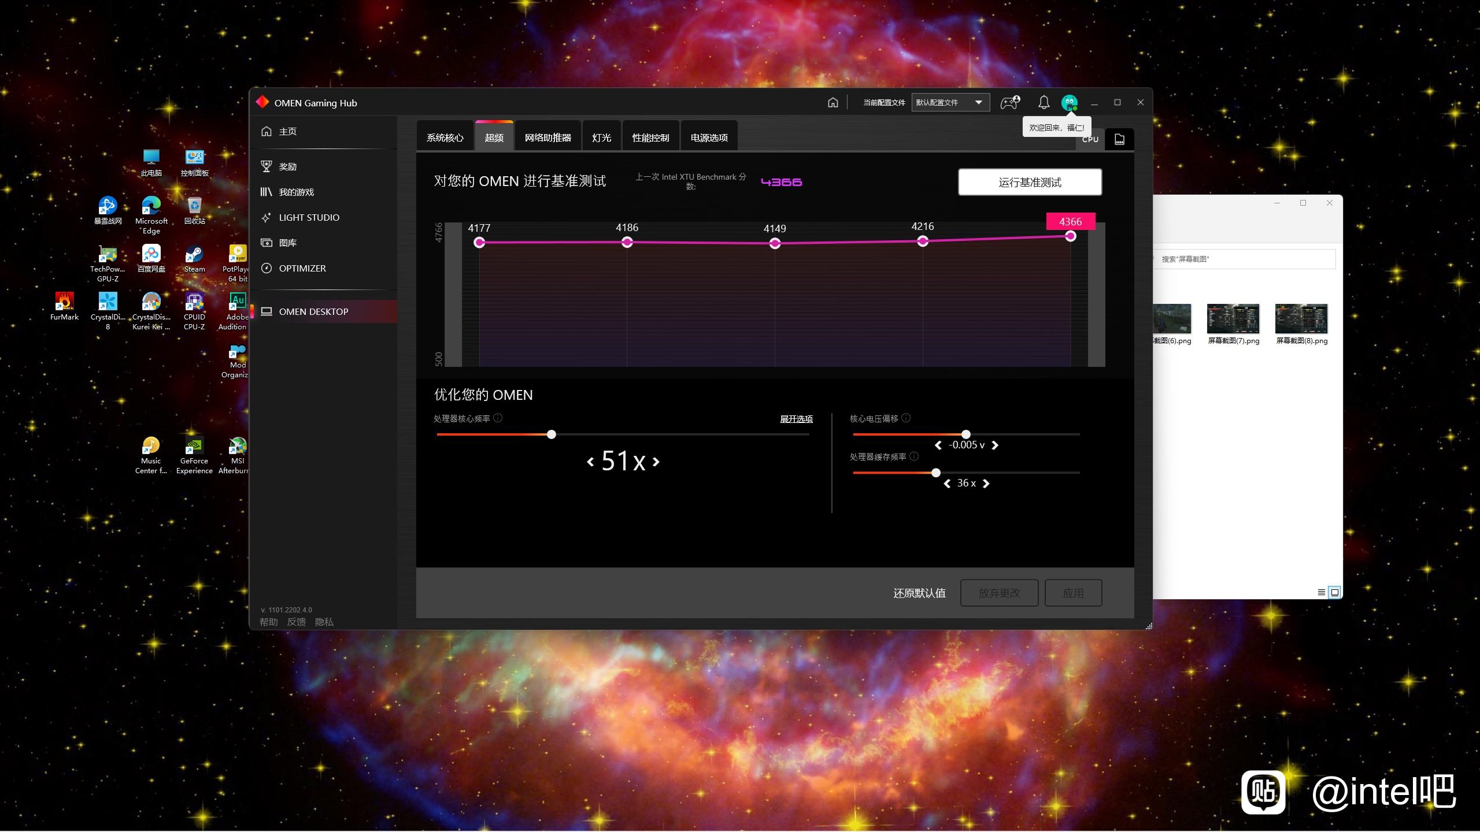Switch to the 超频 overclocking tab
The width and height of the screenshot is (1480, 832).
(x=494, y=137)
